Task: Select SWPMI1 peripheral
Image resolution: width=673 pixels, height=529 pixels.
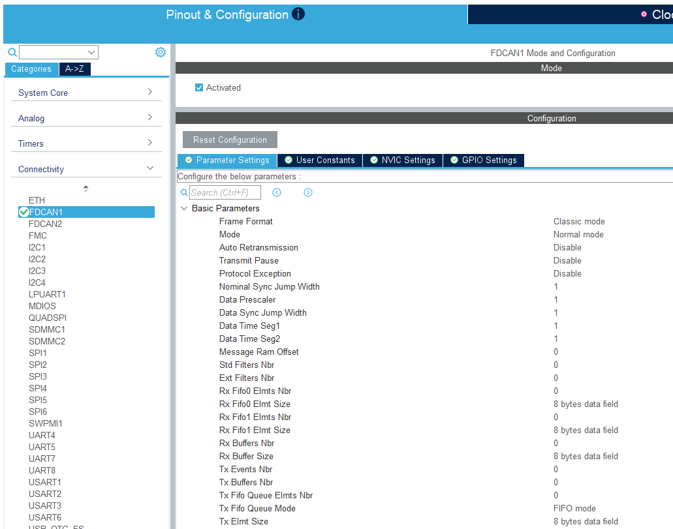Action: (46, 423)
